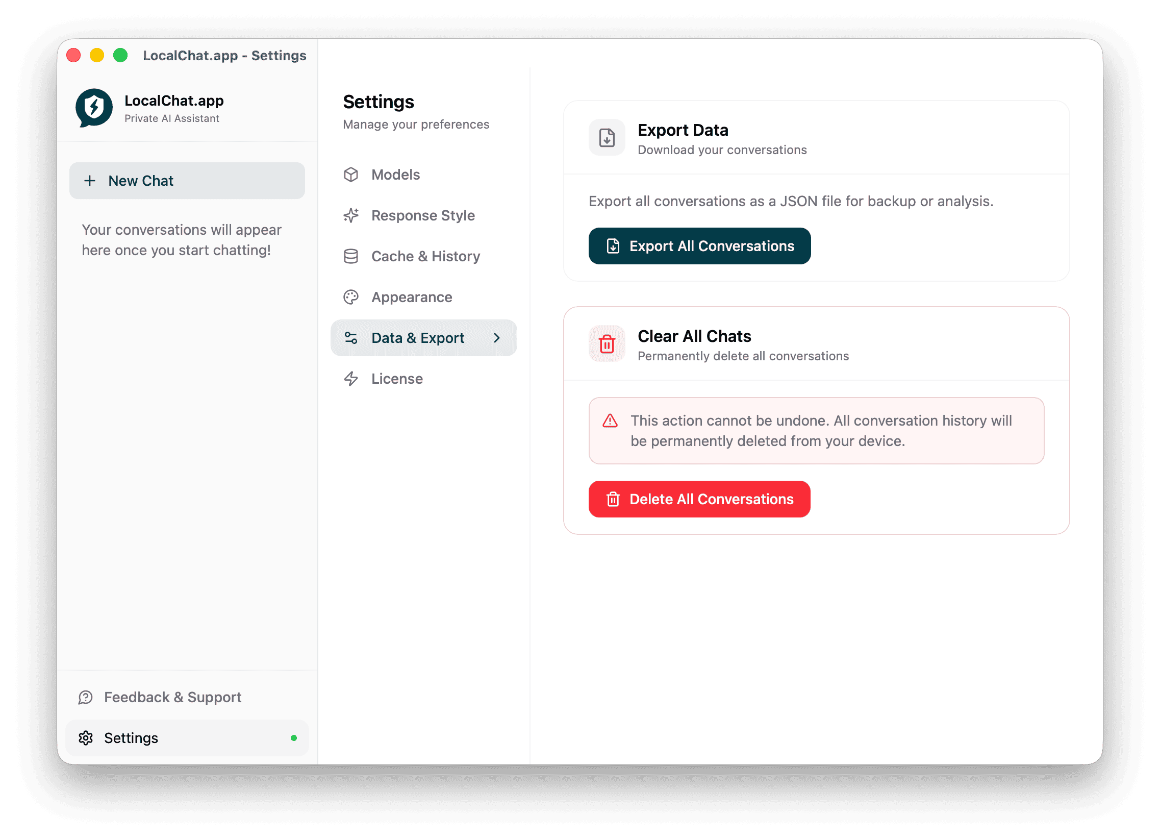Click the Settings gear icon in sidebar

pos(85,738)
